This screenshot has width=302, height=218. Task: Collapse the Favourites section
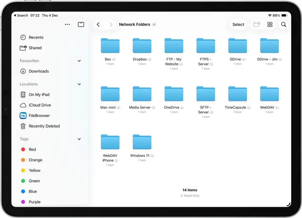[x=79, y=61]
